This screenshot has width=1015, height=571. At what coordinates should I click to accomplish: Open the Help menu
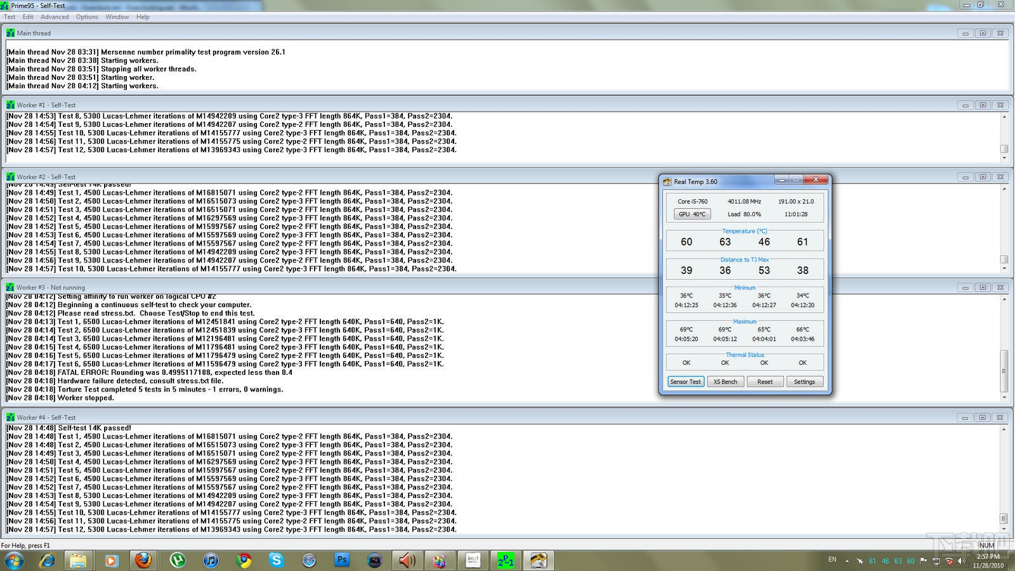tap(143, 16)
